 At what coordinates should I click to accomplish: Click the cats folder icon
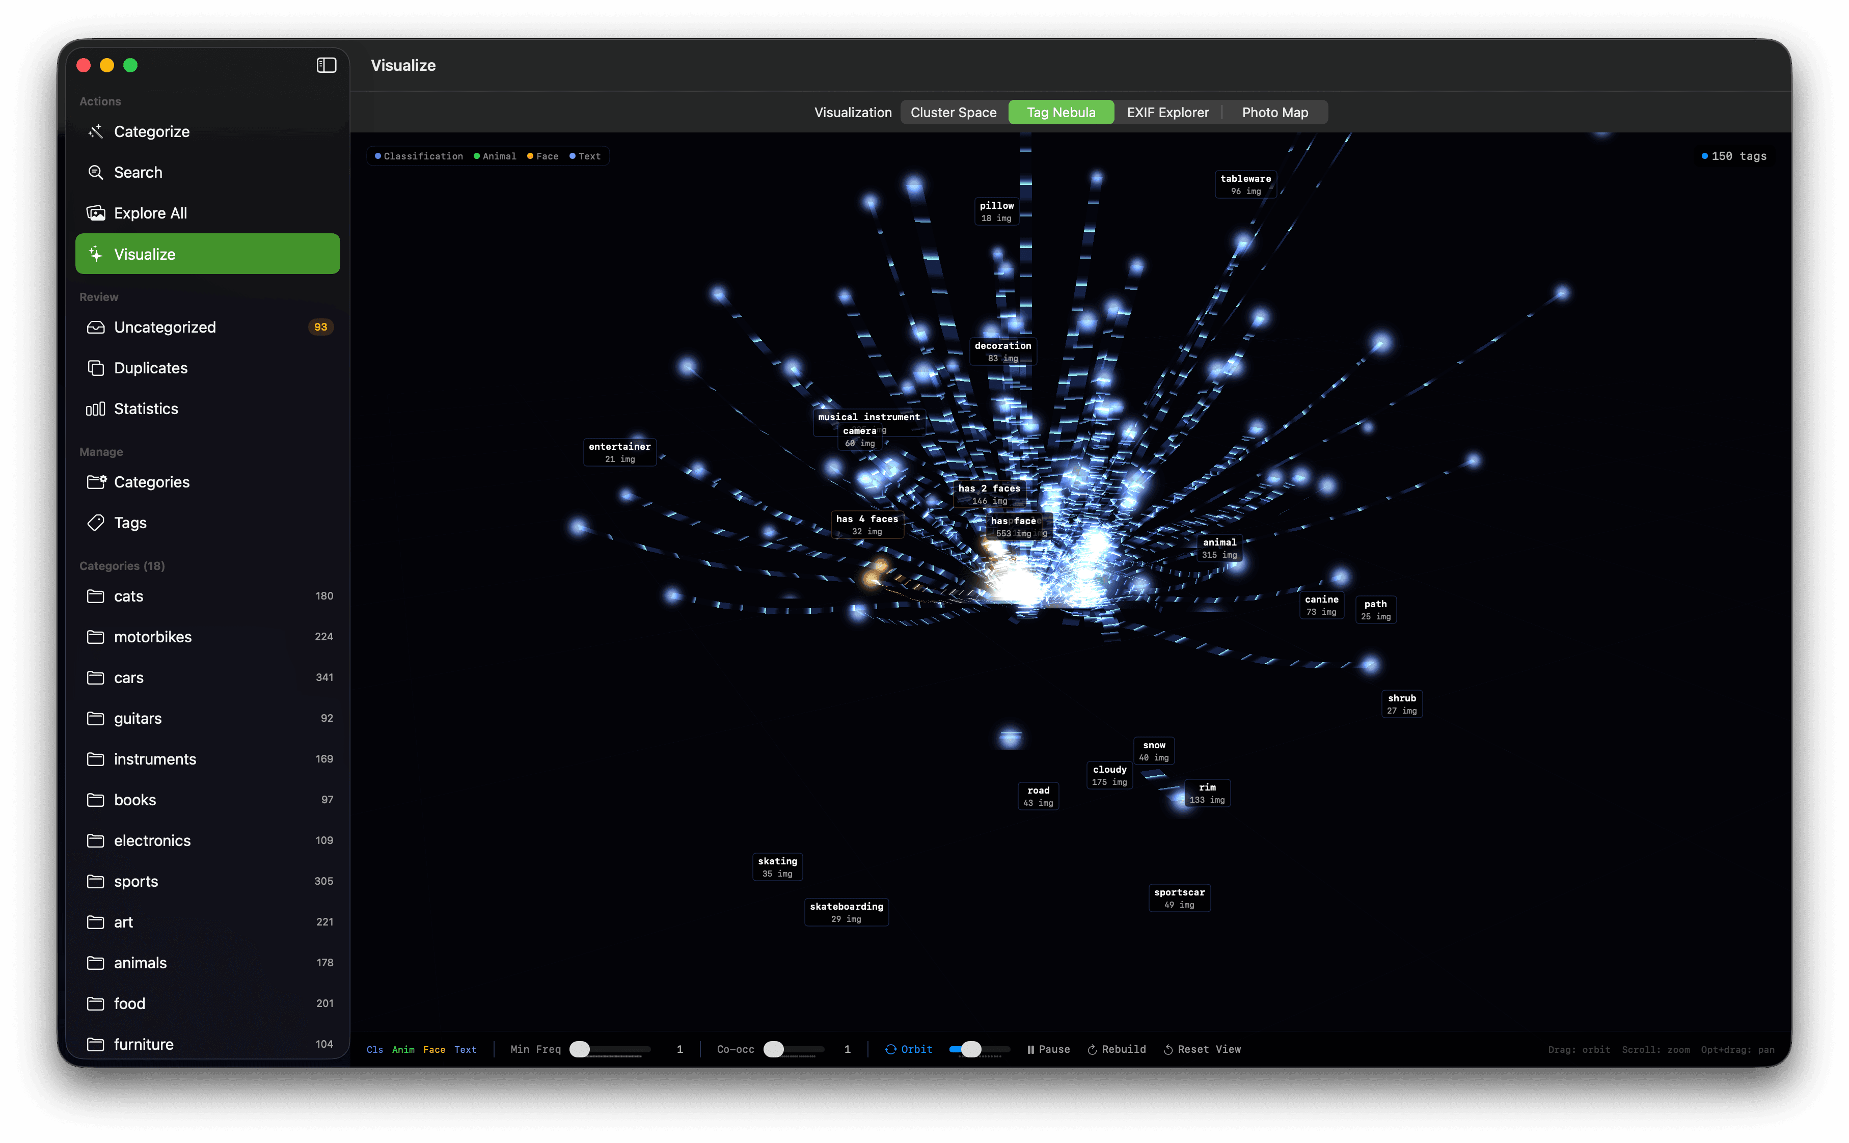(x=95, y=596)
